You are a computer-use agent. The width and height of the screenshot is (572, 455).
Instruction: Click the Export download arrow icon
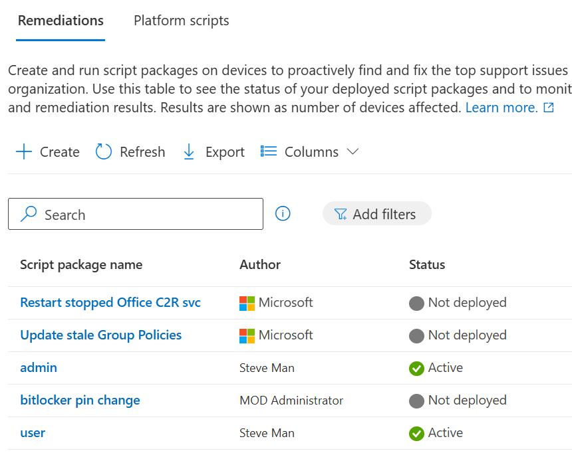pos(189,152)
